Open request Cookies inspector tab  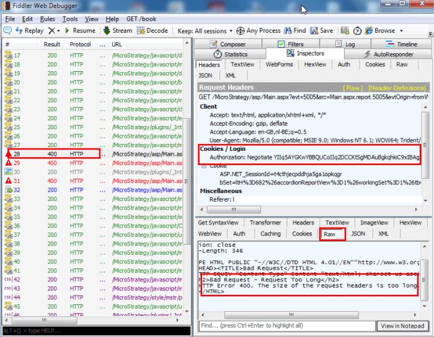click(375, 64)
